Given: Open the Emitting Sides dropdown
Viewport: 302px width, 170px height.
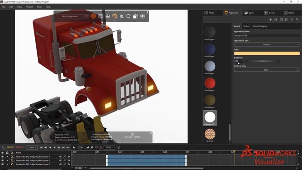Looking at the screenshot, I should click(x=267, y=70).
